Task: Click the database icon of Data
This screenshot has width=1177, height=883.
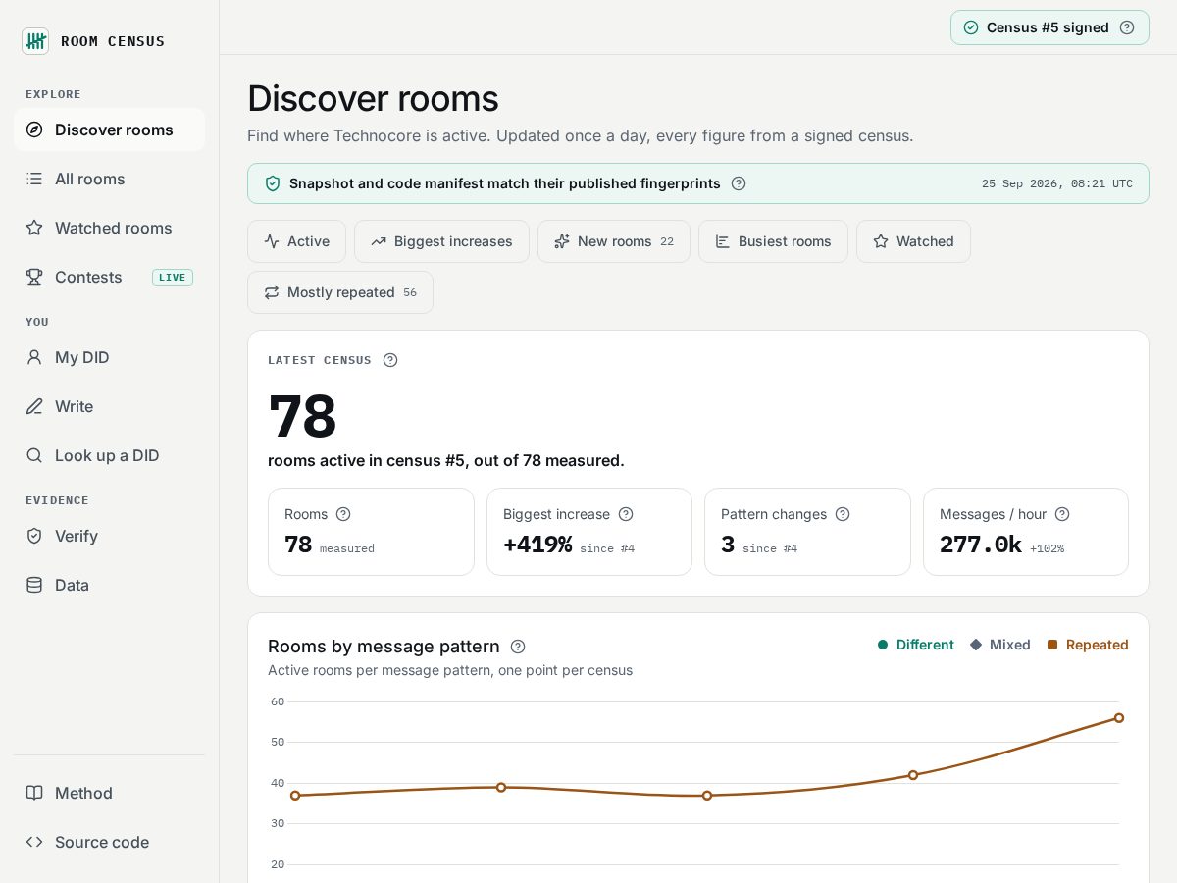Action: click(x=34, y=585)
